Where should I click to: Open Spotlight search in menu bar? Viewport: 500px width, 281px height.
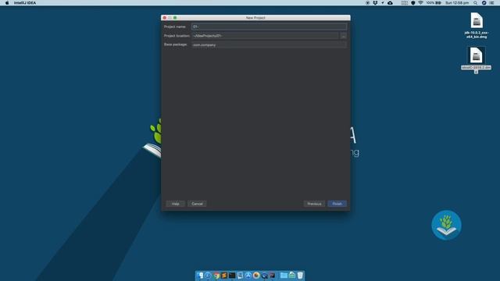pos(475,3)
